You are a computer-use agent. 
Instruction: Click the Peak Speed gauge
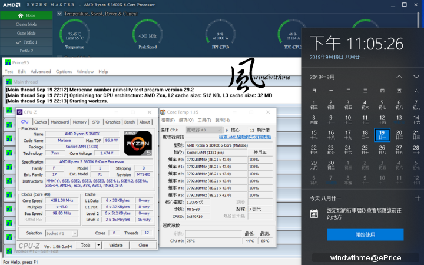[x=147, y=34]
